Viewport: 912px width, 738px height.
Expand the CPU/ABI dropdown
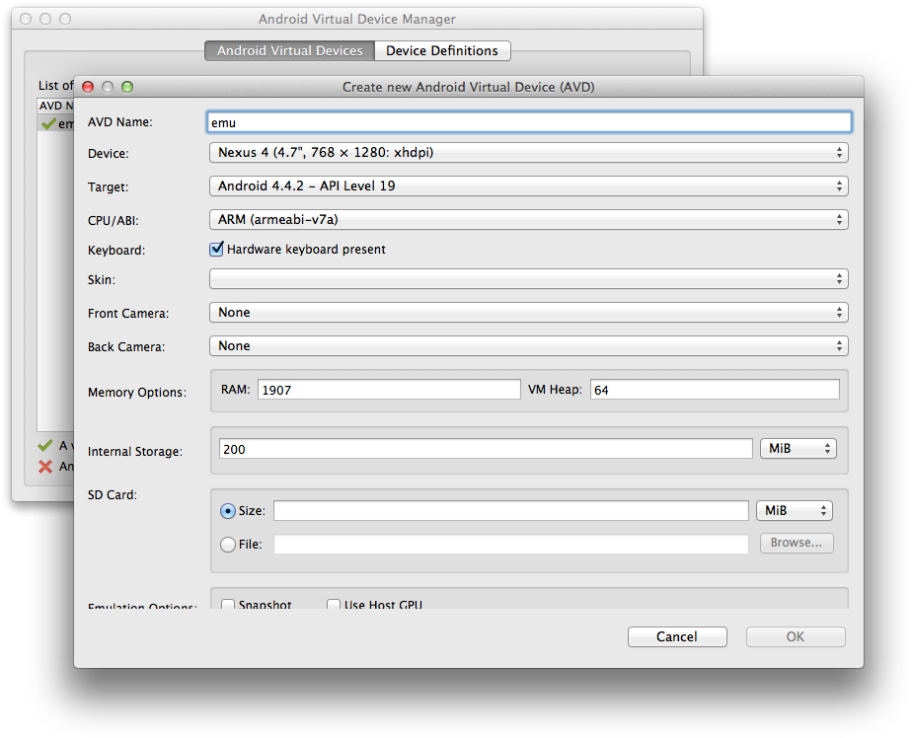point(528,219)
